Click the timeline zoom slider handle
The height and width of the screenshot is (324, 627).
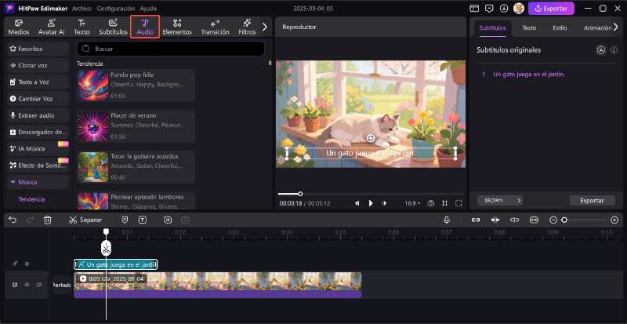pyautogui.click(x=564, y=220)
